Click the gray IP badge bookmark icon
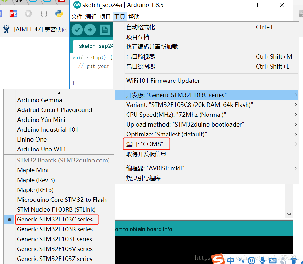 click(x=29, y=14)
